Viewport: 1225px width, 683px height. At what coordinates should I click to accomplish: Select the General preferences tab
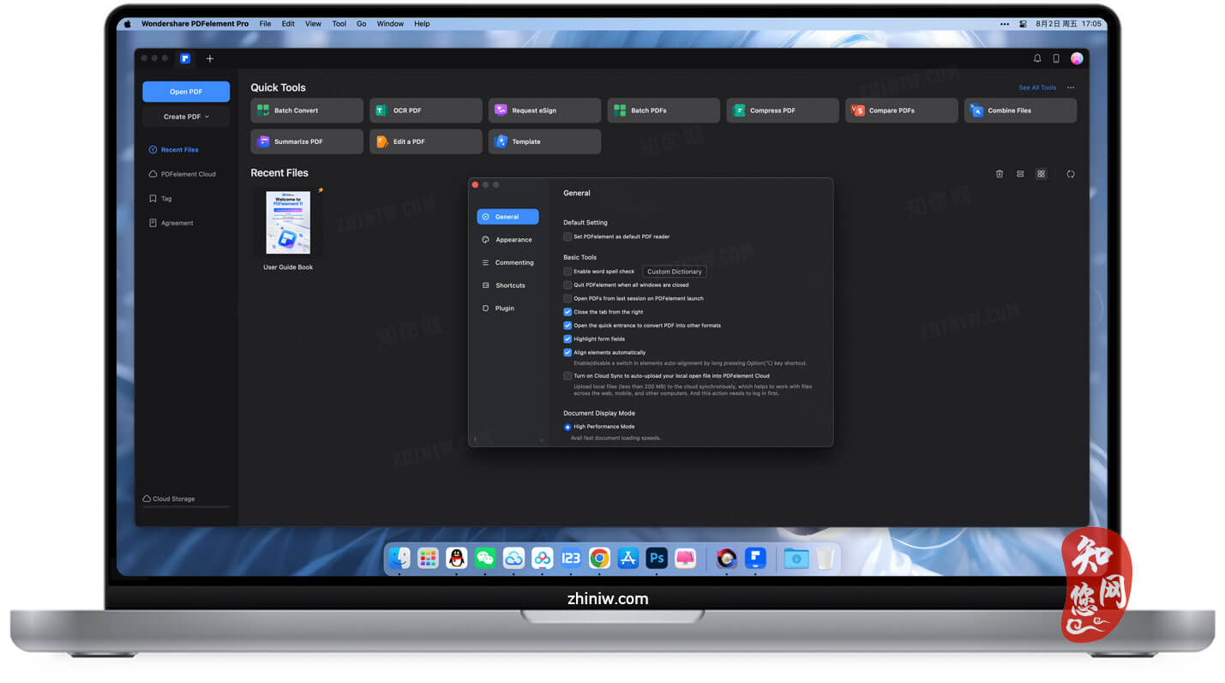coord(507,217)
